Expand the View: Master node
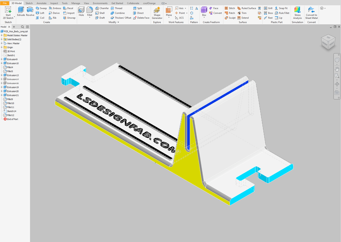 point(1,43)
